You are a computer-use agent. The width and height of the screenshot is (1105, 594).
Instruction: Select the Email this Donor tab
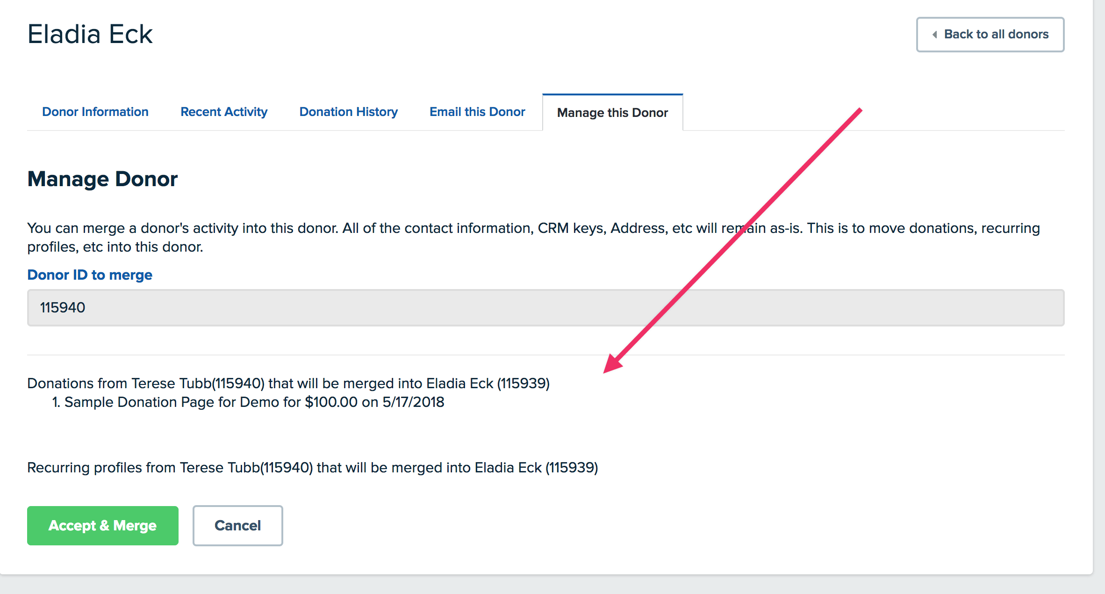[x=477, y=112]
